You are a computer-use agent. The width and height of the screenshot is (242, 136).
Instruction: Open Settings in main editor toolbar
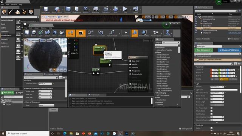pos(85,10)
